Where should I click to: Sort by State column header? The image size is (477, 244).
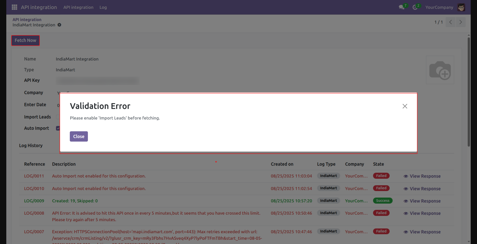[378, 164]
